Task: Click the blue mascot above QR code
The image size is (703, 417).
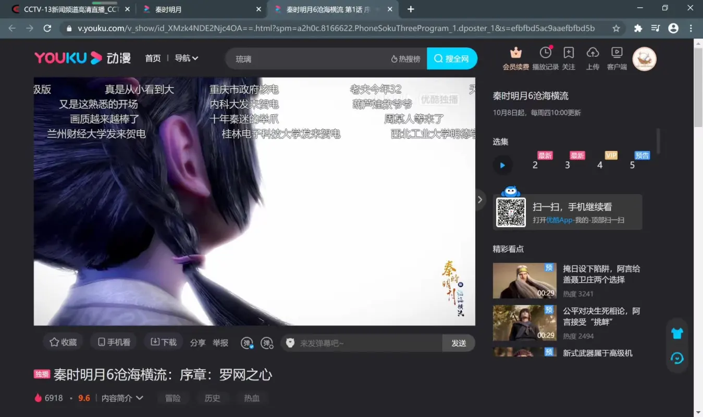Action: coord(511,191)
